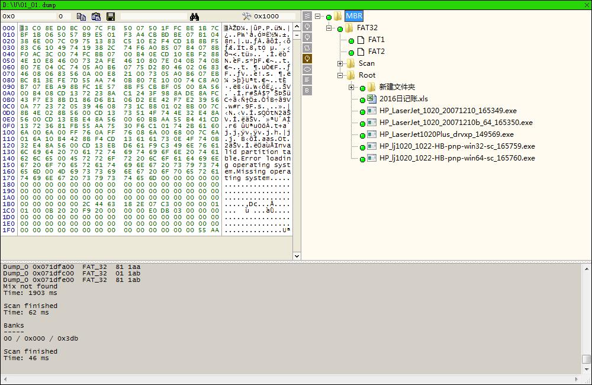Viewport: 592px width, 385px height.
Task: Click the first light bulb icon in the vertical toolbar
Action: (x=307, y=27)
